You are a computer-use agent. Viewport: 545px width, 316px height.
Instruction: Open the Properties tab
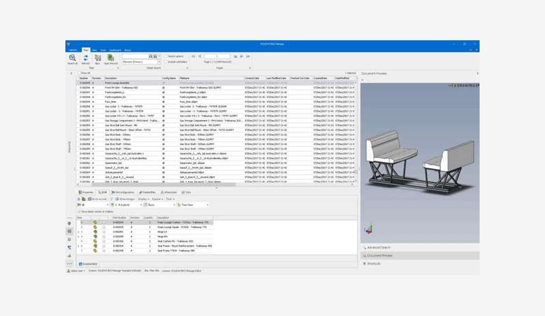(87, 193)
